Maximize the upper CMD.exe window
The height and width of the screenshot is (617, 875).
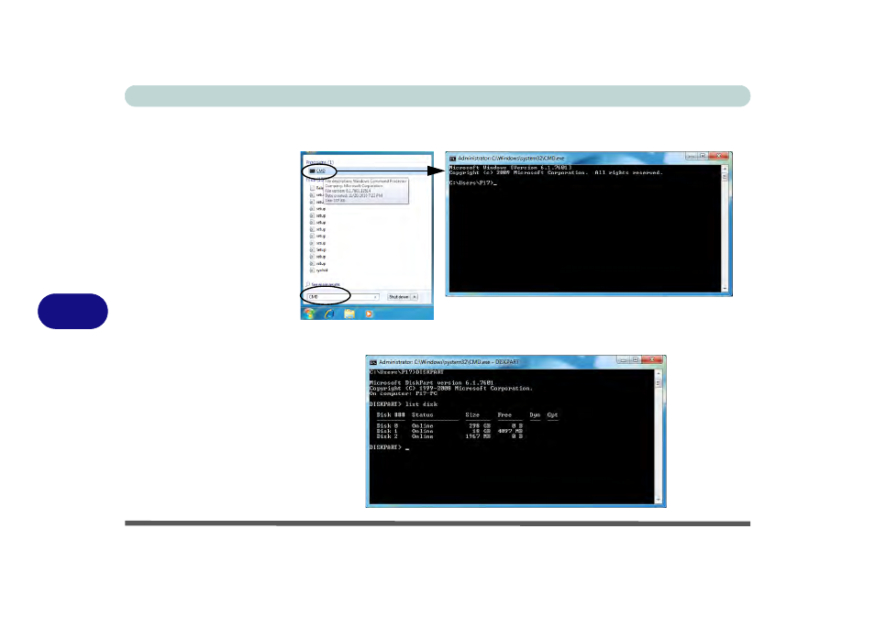703,156
